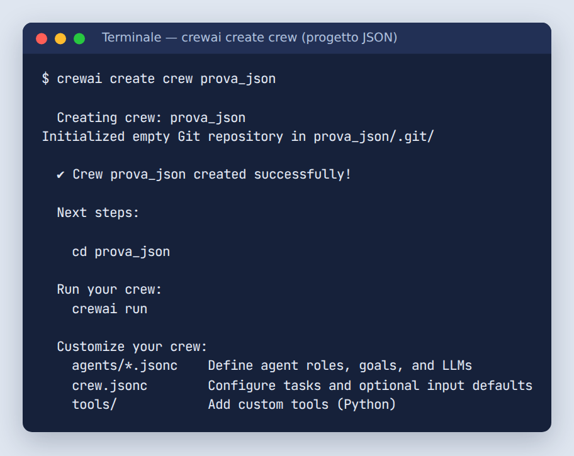Click the window title 'Terminale — crewai create crew'

pyautogui.click(x=249, y=38)
